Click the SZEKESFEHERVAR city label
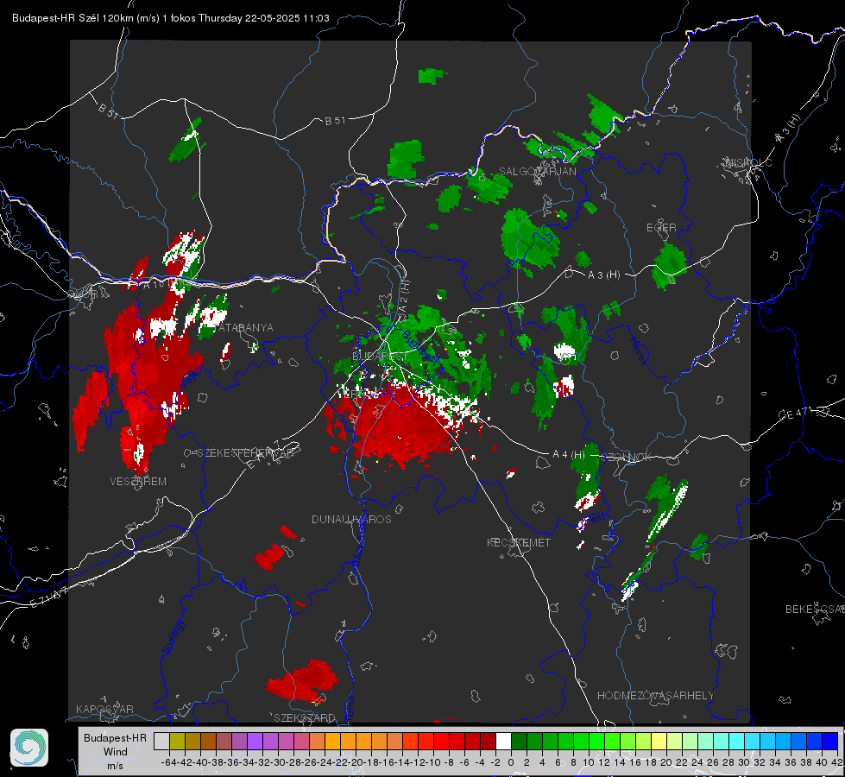845x777 pixels. (245, 453)
